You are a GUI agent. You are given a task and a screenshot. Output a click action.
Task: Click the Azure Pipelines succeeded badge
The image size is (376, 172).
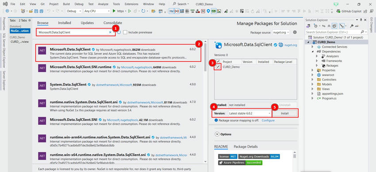240,163
